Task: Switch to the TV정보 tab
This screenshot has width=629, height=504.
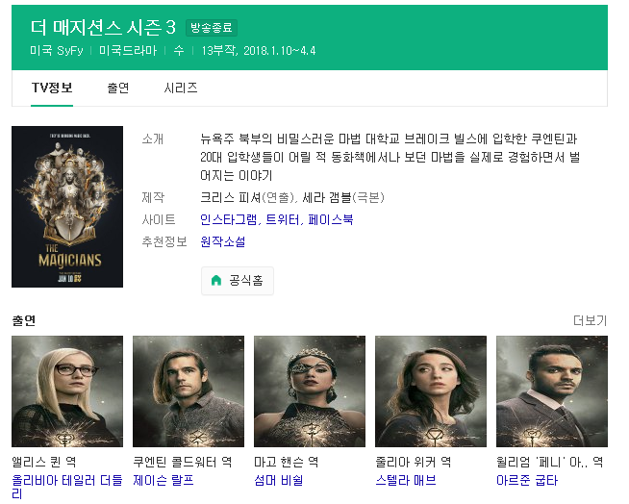Action: (52, 88)
